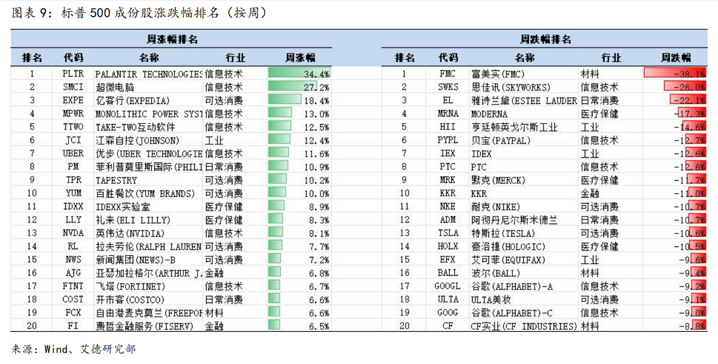Select the UBER ticker code cell
The height and width of the screenshot is (364, 718).
click(73, 153)
